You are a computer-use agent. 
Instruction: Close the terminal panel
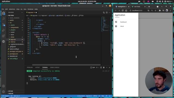coord(110,68)
